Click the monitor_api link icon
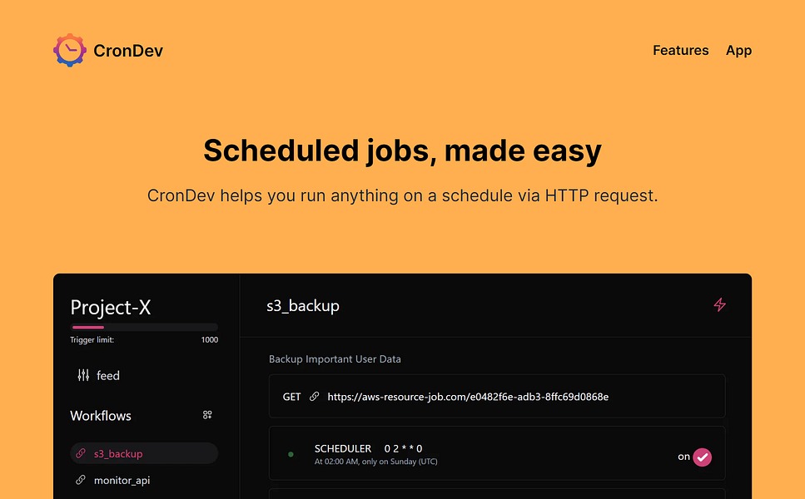Screen dimensions: 805x499 [81, 480]
